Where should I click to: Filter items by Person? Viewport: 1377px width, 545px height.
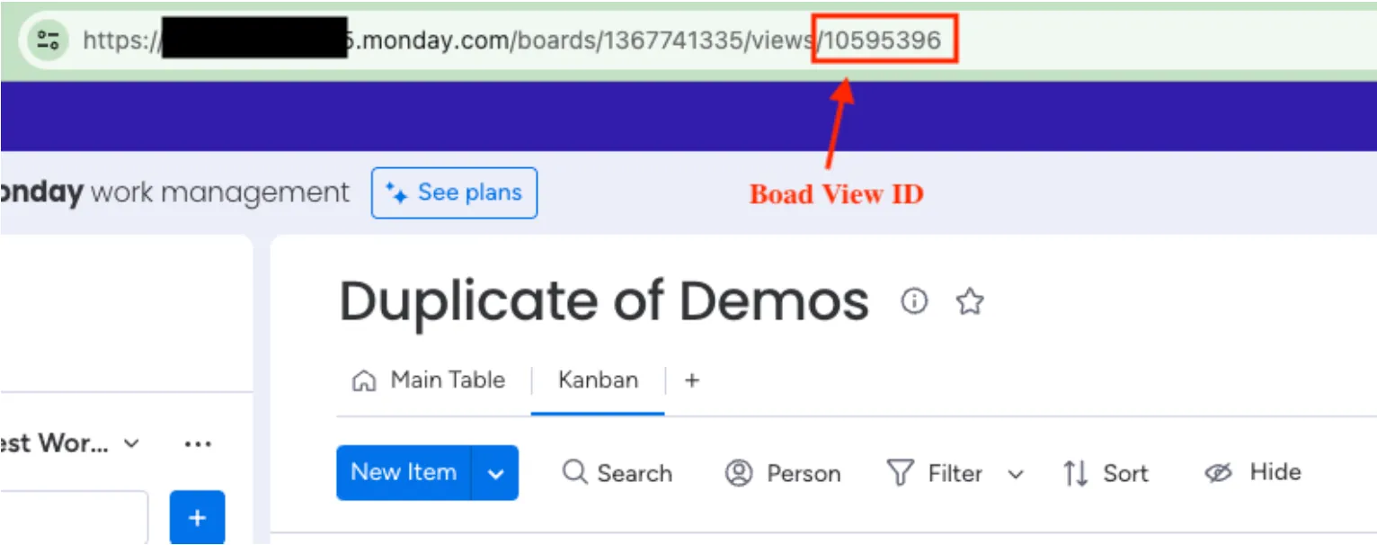782,473
